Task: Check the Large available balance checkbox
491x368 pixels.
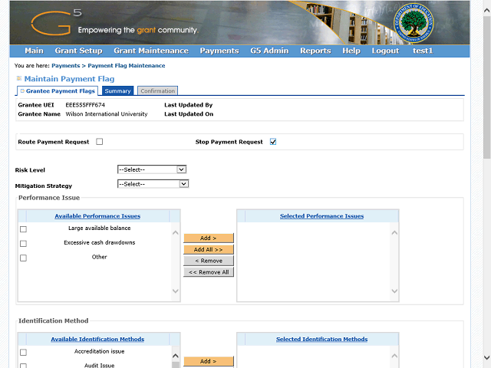Action: [x=23, y=229]
